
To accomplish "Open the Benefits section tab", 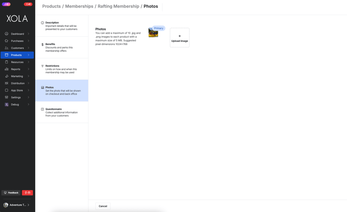I will (62, 48).
